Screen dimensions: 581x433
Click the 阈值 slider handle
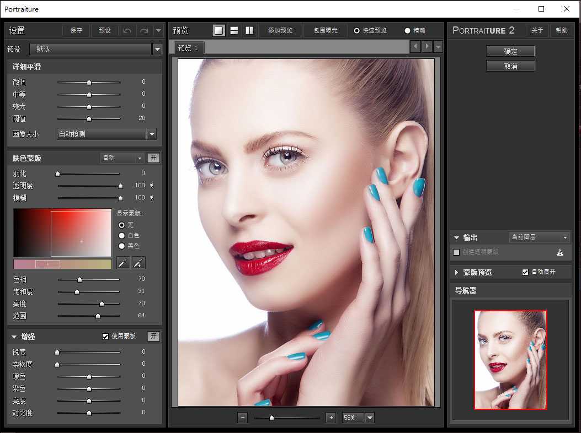[89, 118]
